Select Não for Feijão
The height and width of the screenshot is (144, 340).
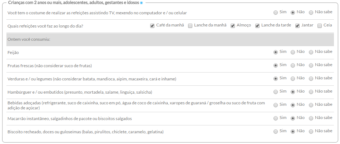tap(293, 52)
